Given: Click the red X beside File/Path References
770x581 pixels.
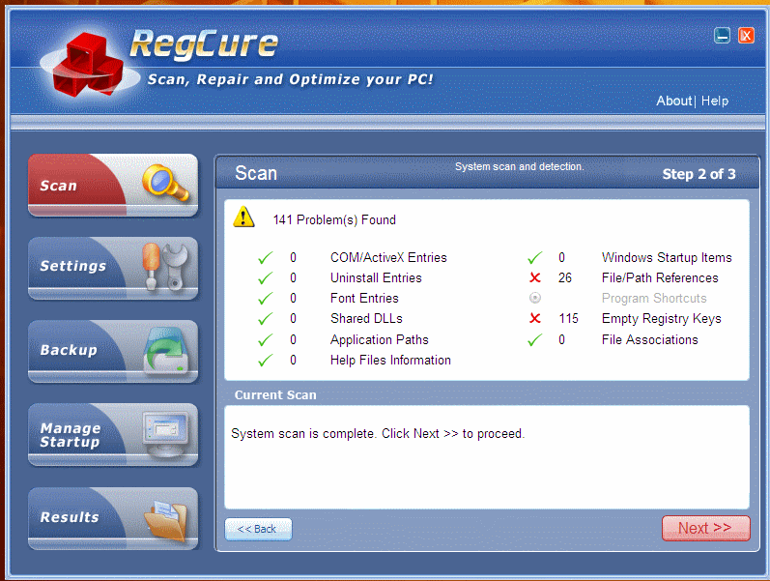Looking at the screenshot, I should (x=535, y=277).
